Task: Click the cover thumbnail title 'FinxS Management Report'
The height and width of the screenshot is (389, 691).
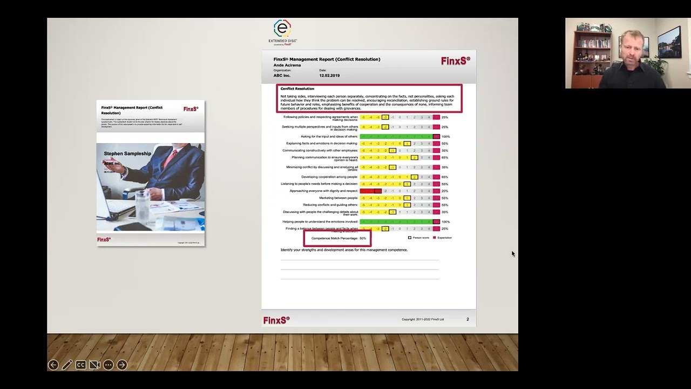Action: pyautogui.click(x=132, y=110)
